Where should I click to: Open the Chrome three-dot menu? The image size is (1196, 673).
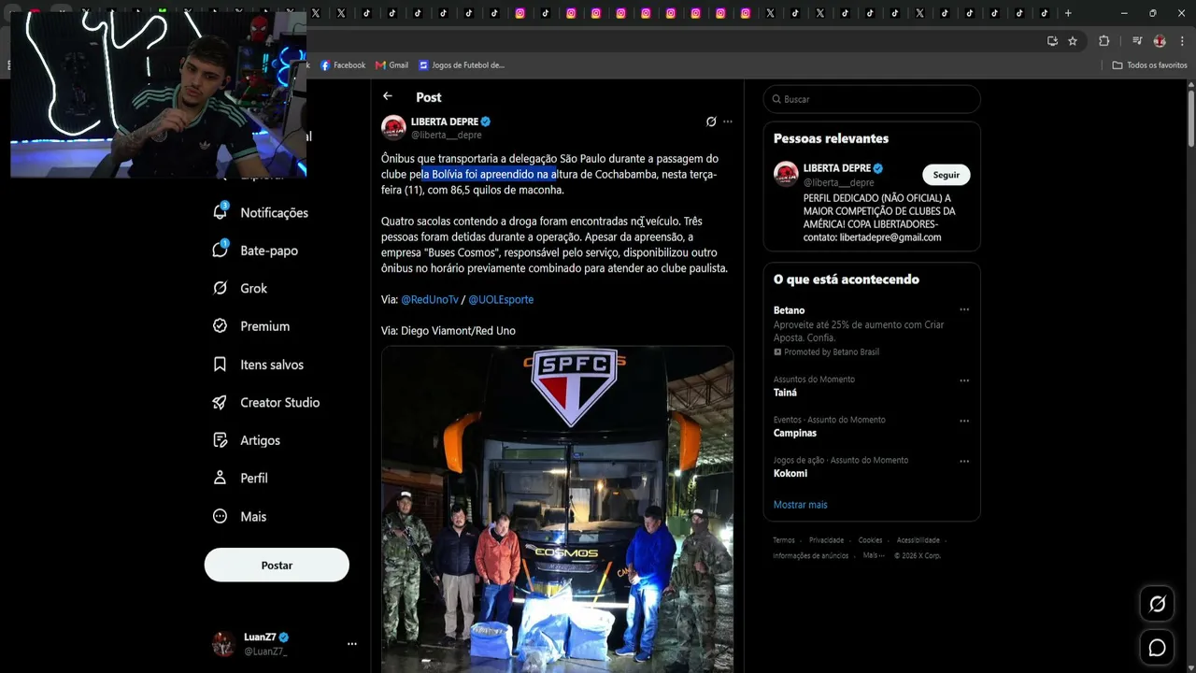tap(1182, 41)
